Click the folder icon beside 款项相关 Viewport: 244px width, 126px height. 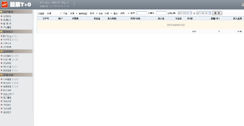pos(1,51)
